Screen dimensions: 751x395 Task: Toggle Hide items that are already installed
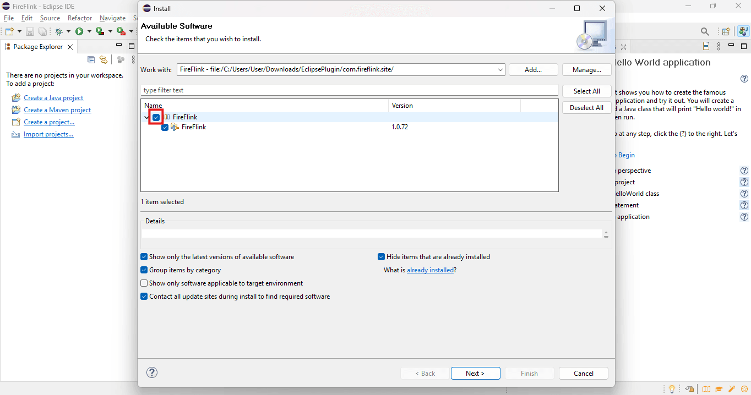tap(381, 257)
